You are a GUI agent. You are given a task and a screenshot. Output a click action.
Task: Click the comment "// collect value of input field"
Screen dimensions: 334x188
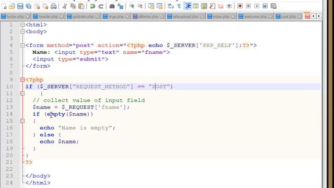[x=89, y=100]
